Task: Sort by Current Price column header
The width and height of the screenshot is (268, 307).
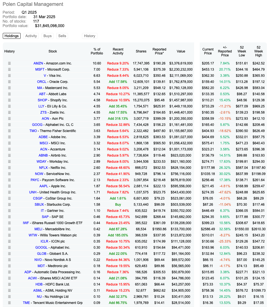Action: [208, 51]
